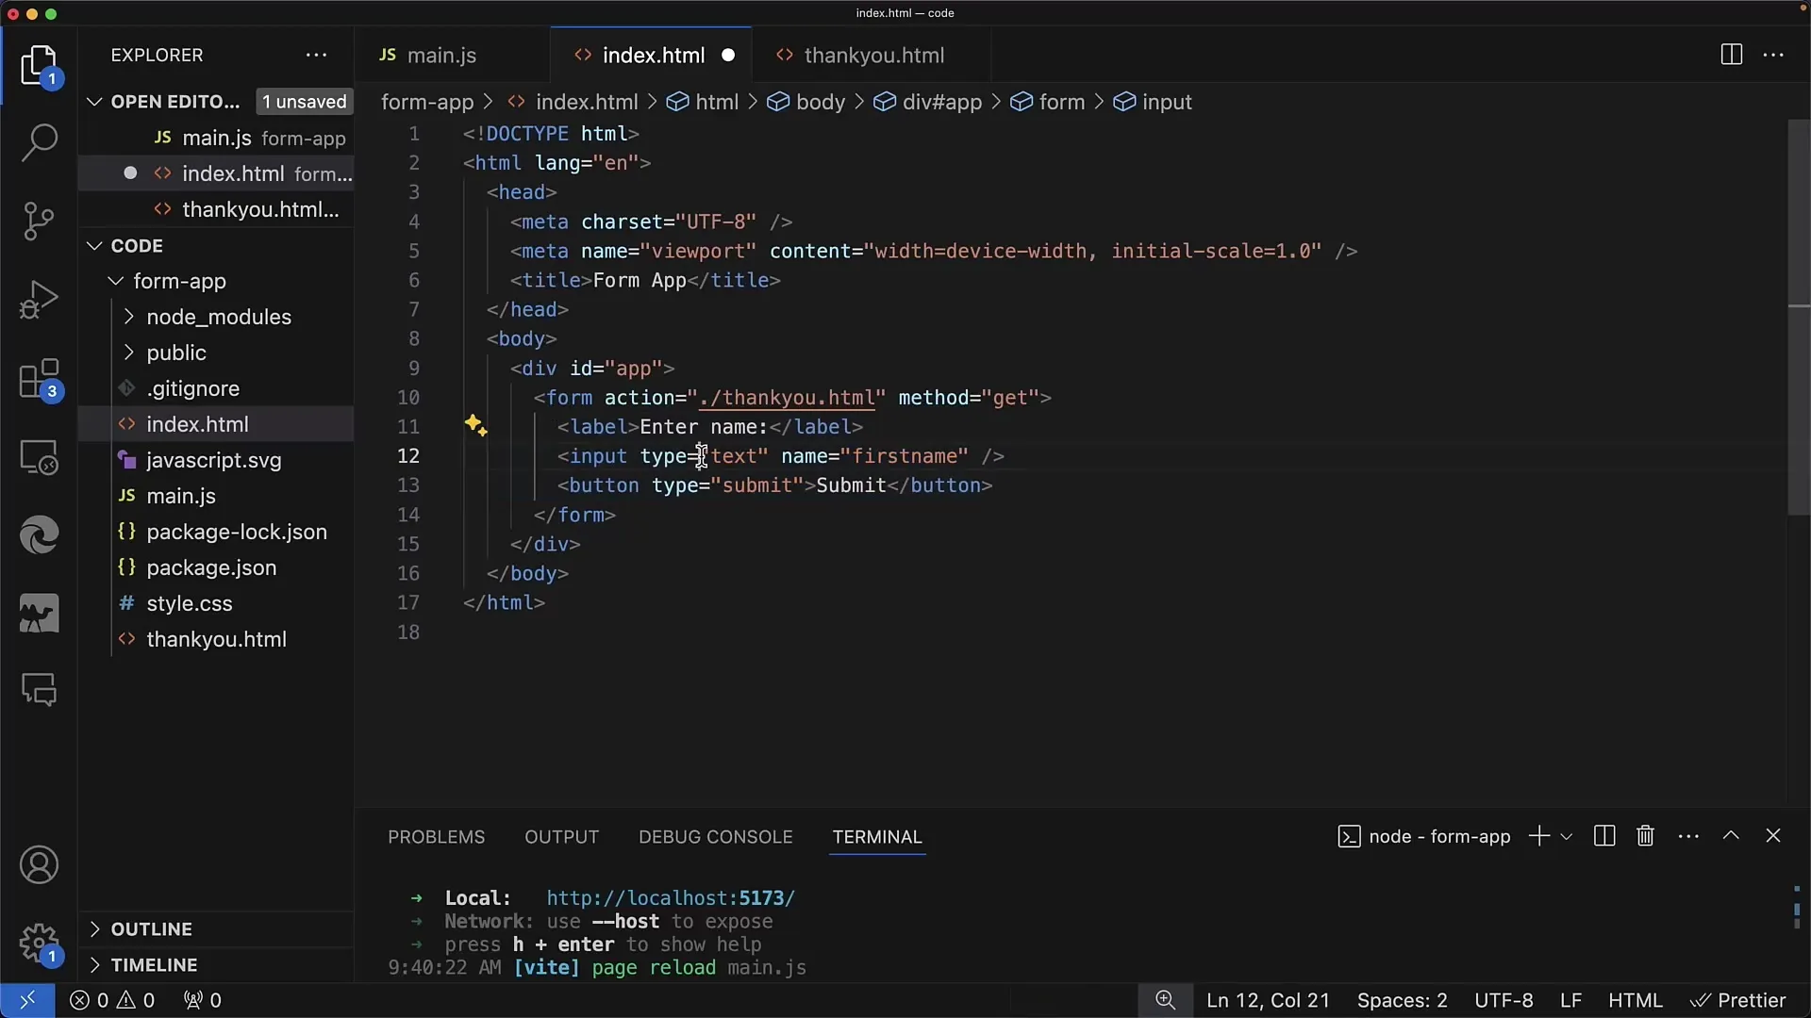Open localhost:5173 link in terminal
Image resolution: width=1811 pixels, height=1018 pixels.
click(x=671, y=898)
